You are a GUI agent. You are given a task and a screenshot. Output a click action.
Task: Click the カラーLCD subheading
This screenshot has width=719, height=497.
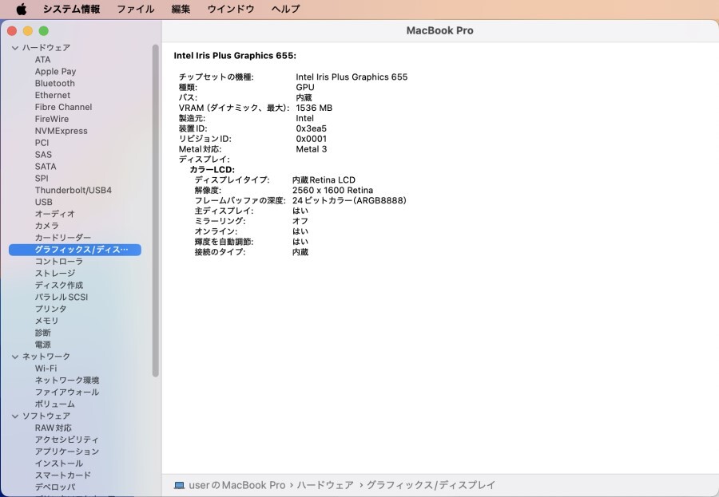tap(213, 170)
